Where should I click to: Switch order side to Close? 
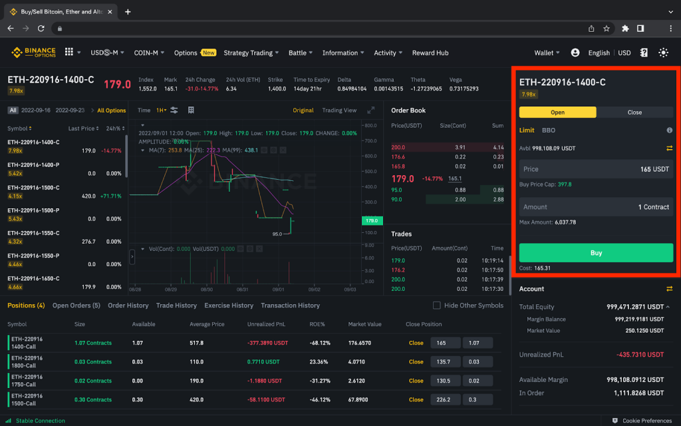(635, 112)
